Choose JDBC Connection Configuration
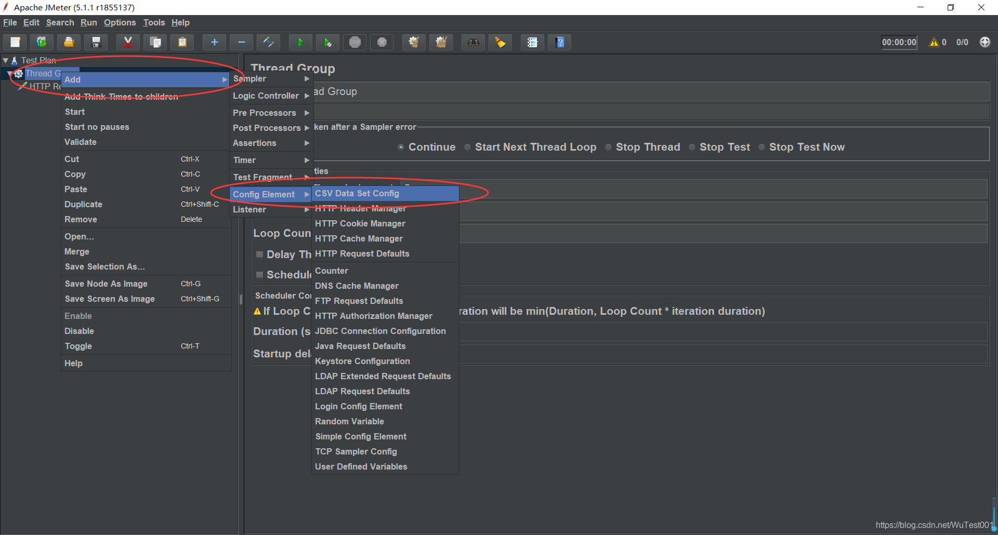The image size is (998, 535). [385, 331]
